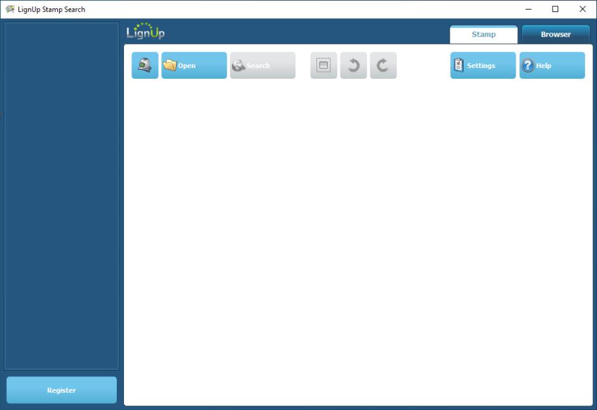This screenshot has height=410, width=597.
Task: Click the Register button
Action: (62, 390)
